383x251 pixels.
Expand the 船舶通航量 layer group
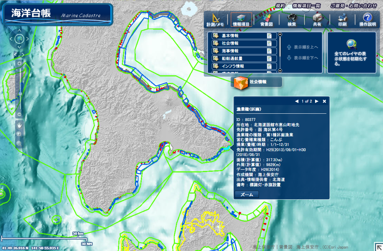[x=216, y=59]
